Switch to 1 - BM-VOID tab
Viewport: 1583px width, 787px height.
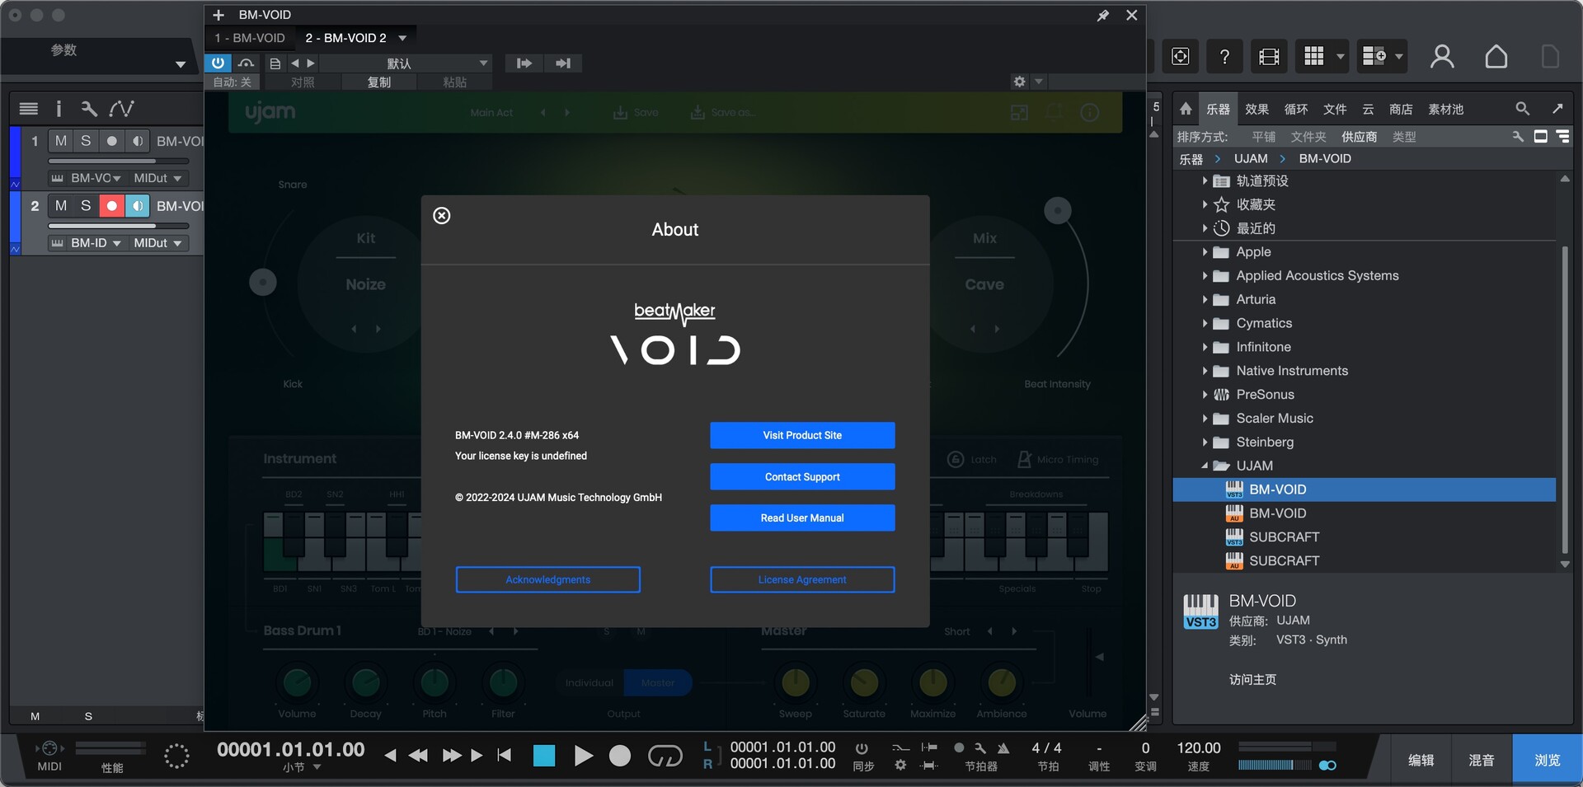tap(250, 38)
